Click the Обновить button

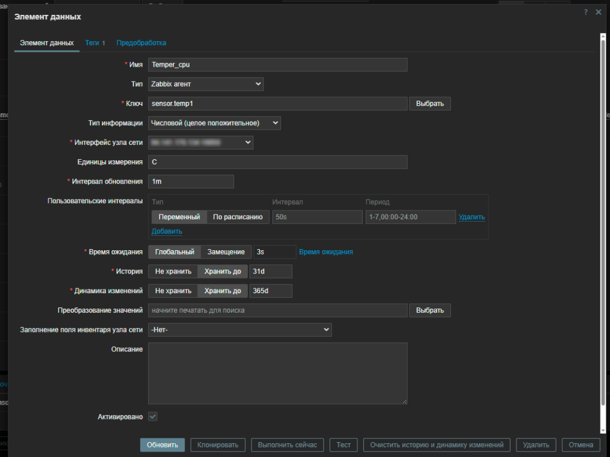pos(162,445)
